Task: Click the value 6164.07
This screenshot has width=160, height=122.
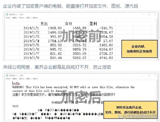Action: click(106, 49)
